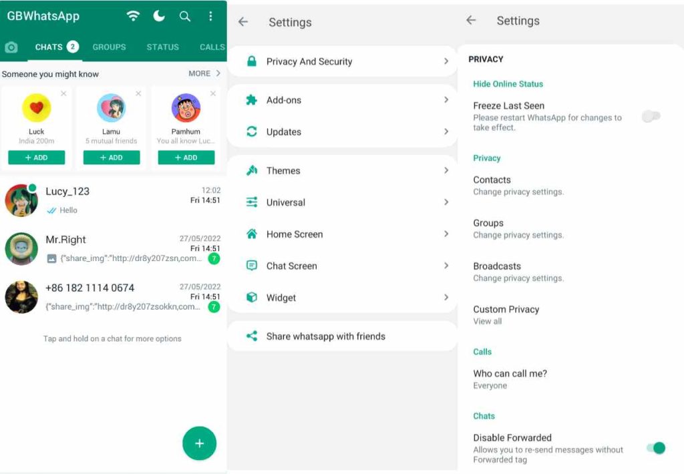This screenshot has width=684, height=474.
Task: Tap unread badge 7 on Mr.Right chat
Action: 214,258
